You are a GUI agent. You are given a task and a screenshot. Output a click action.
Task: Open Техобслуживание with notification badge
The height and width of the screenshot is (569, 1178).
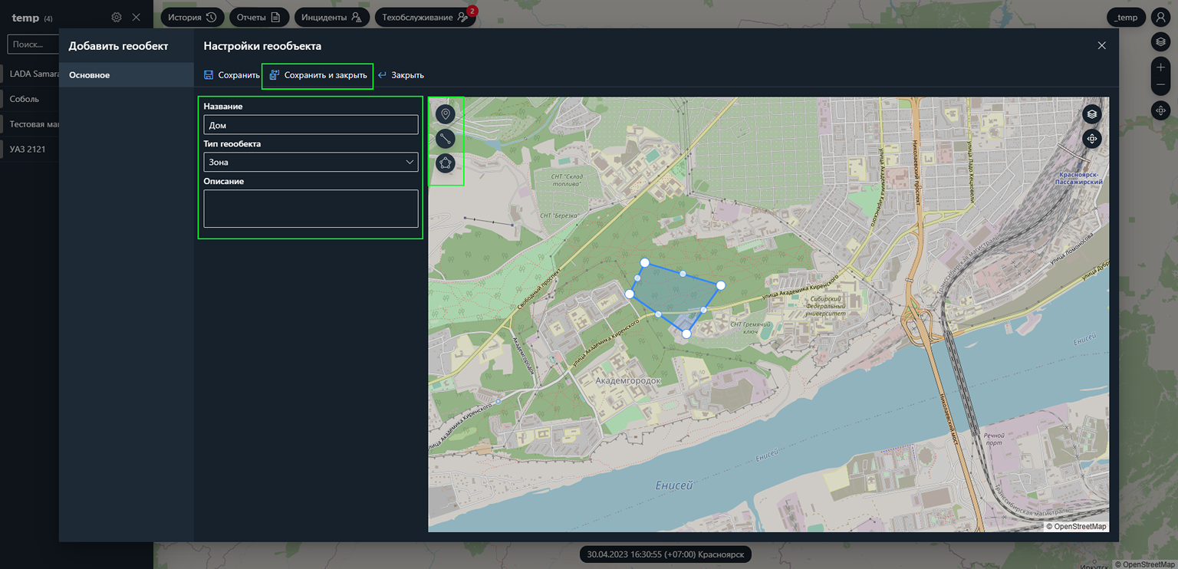pyautogui.click(x=425, y=18)
